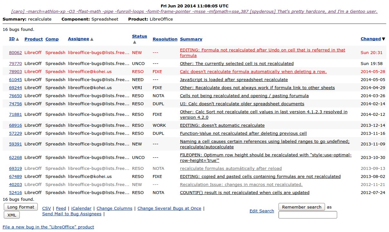Screen dimensions: 389x232
Task: Open bug ID 74756
Action: click(15, 104)
